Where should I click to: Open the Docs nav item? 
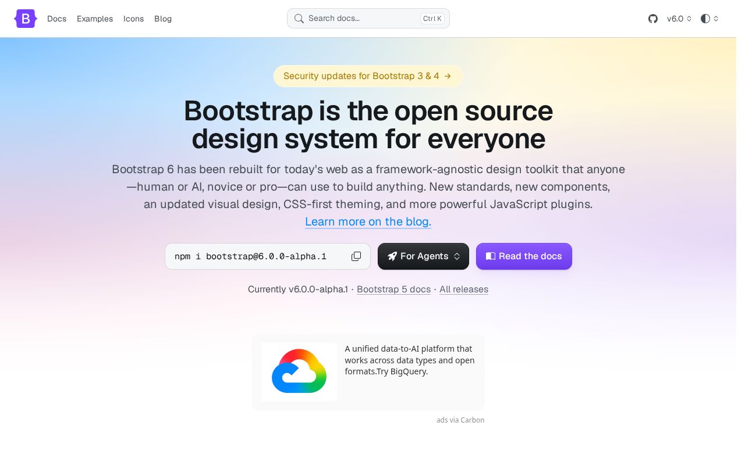tap(57, 19)
